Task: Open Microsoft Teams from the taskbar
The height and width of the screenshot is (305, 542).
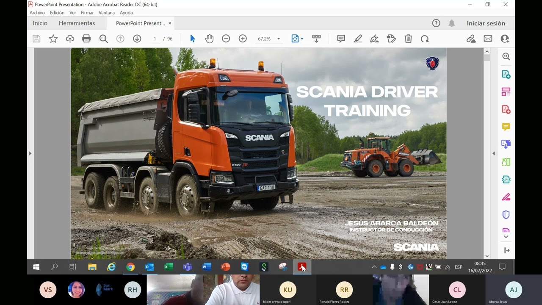Action: (187, 267)
